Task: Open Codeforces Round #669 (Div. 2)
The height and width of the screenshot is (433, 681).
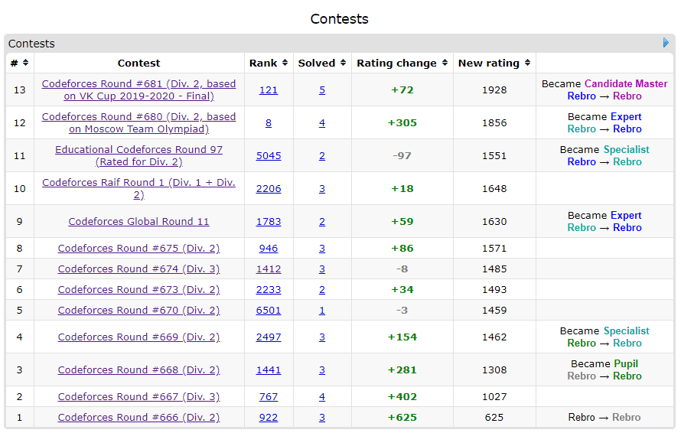Action: (139, 337)
